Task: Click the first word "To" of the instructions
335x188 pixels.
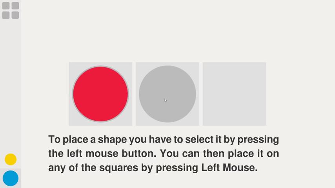Action: click(54, 139)
